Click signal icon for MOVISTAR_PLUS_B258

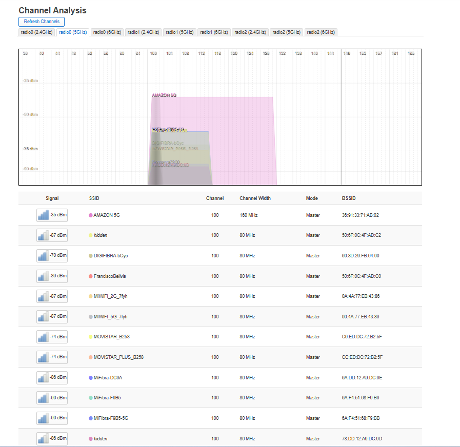coord(43,357)
